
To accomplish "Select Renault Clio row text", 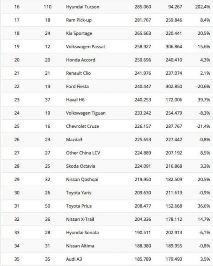I will [x=78, y=73].
